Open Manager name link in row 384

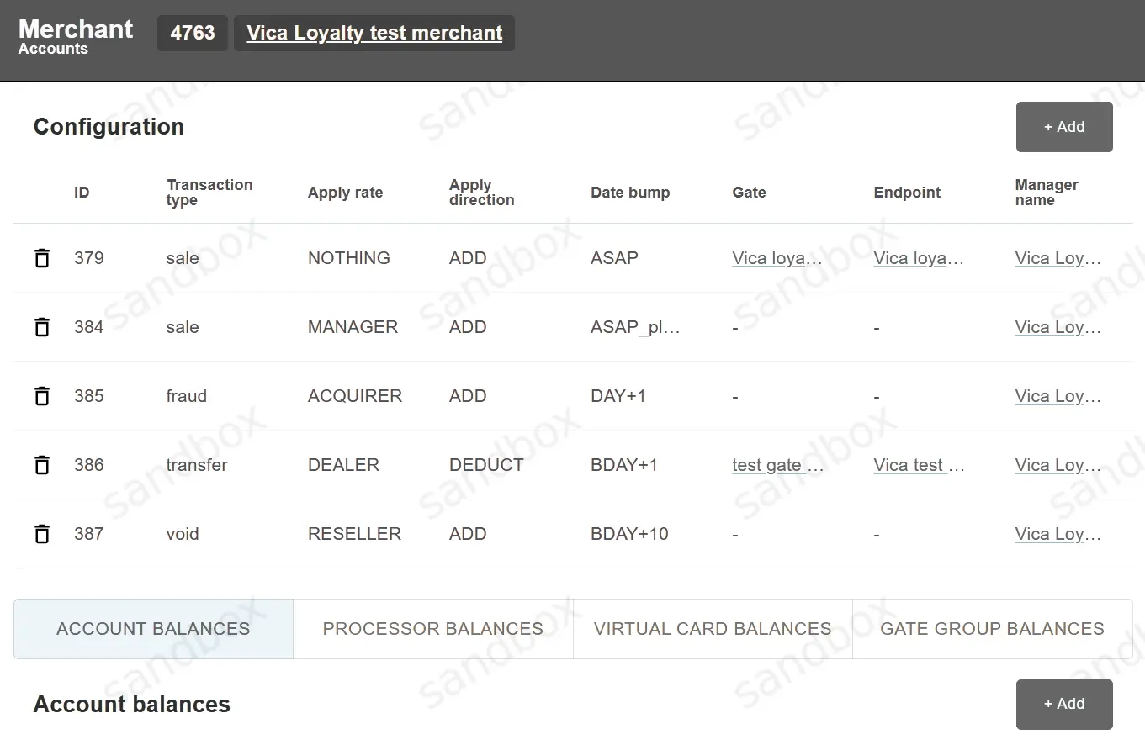tap(1058, 327)
